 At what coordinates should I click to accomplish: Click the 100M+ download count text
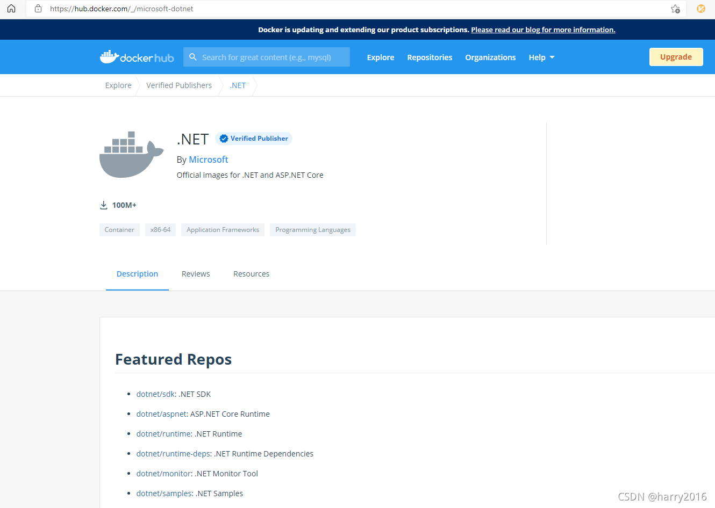124,205
